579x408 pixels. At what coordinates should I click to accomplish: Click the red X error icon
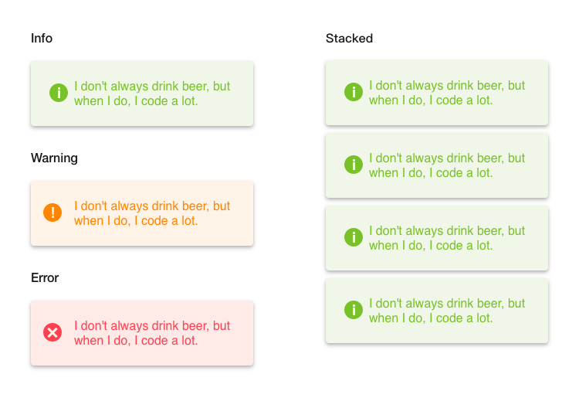click(52, 332)
